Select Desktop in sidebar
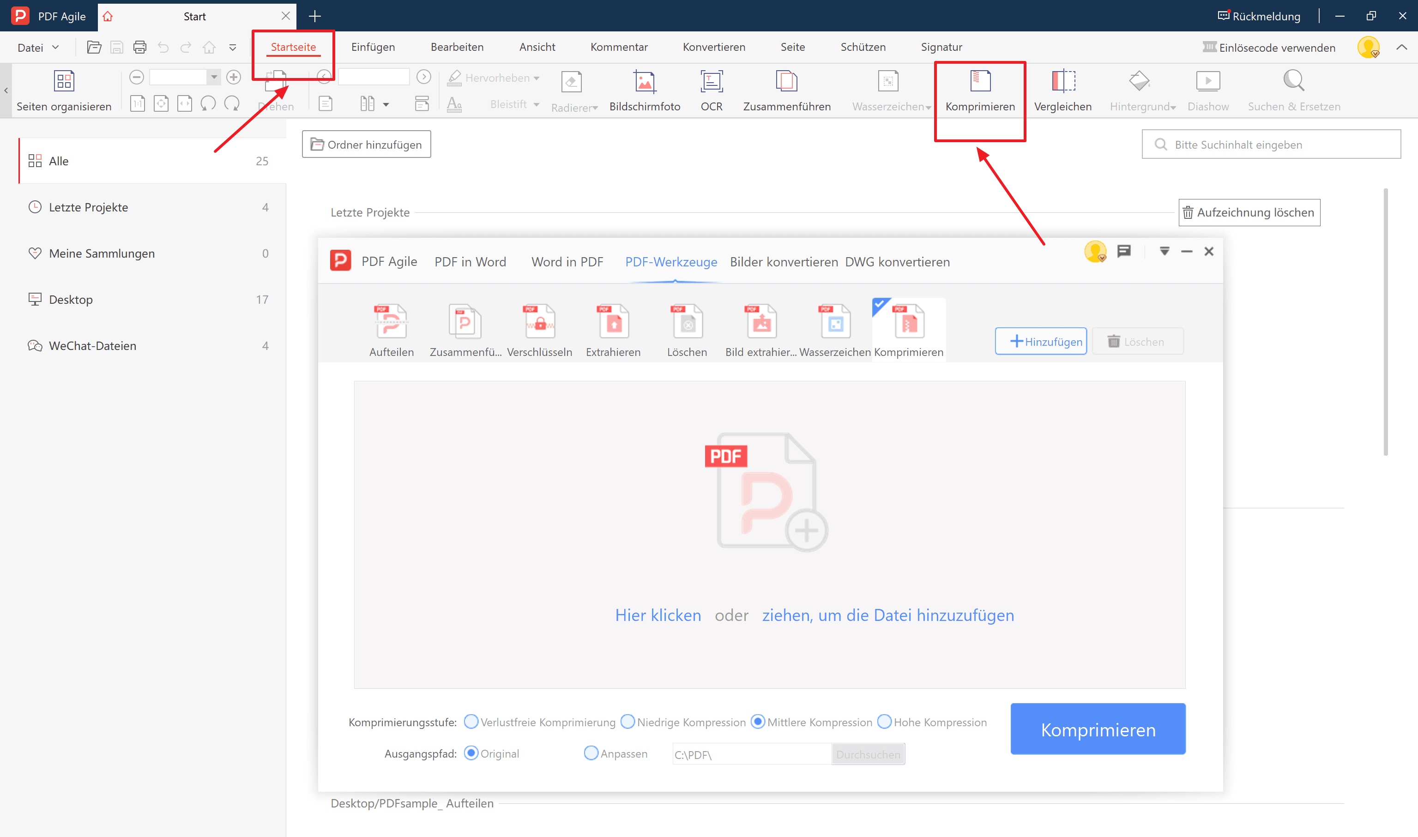Screen dimensions: 1418x837 point(152,300)
